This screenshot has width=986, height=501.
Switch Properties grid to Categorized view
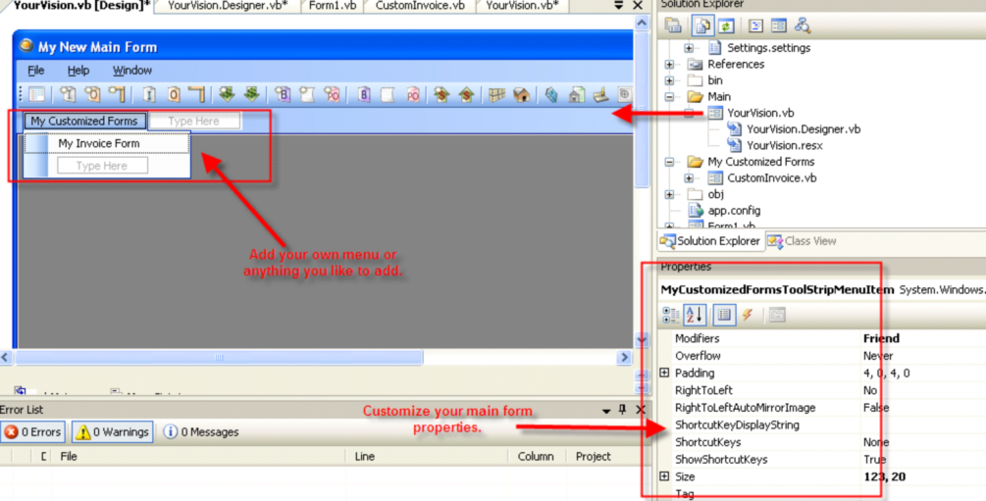pyautogui.click(x=670, y=315)
